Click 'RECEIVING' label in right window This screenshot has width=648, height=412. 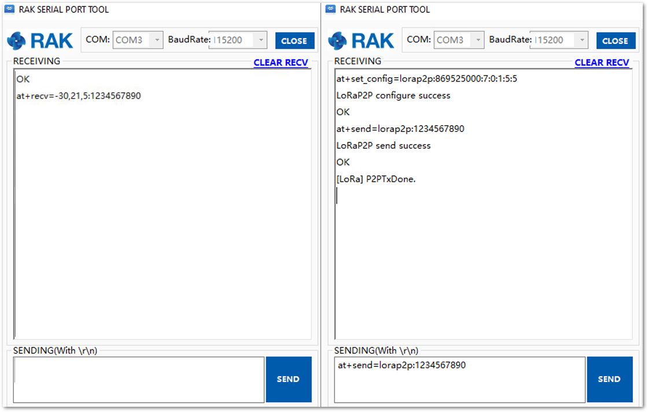pyautogui.click(x=358, y=61)
